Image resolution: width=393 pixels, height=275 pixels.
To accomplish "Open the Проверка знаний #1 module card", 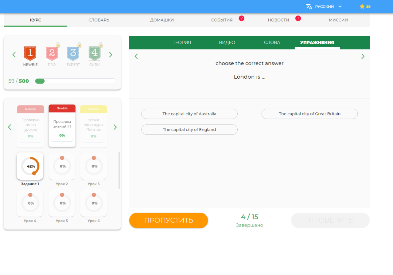I will (62, 126).
